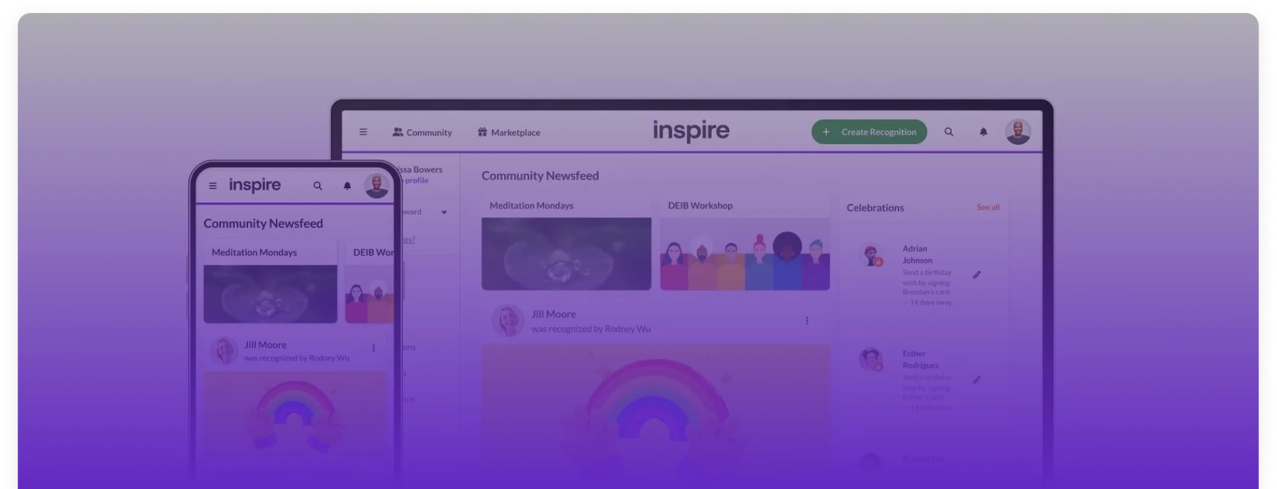
Task: Click the Celebrations heading
Action: tap(875, 208)
